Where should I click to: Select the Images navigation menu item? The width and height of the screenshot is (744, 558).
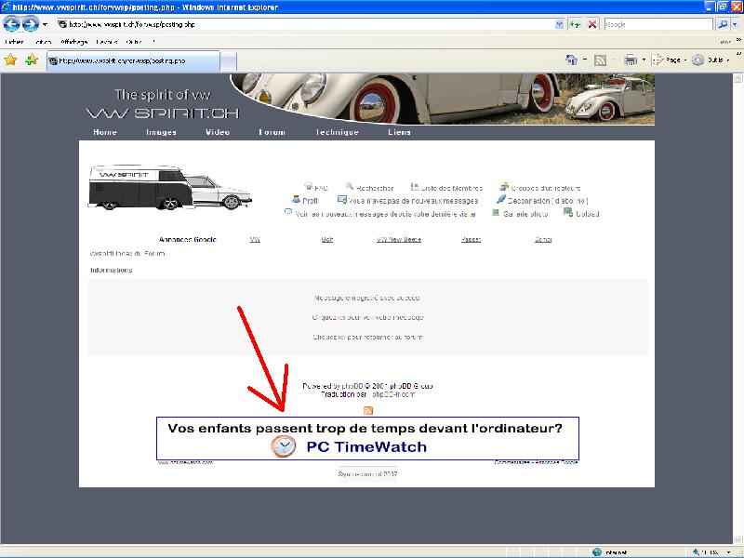click(161, 133)
